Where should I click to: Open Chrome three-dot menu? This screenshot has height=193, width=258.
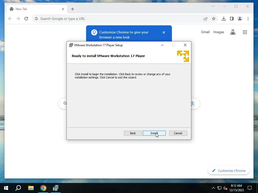(248, 19)
